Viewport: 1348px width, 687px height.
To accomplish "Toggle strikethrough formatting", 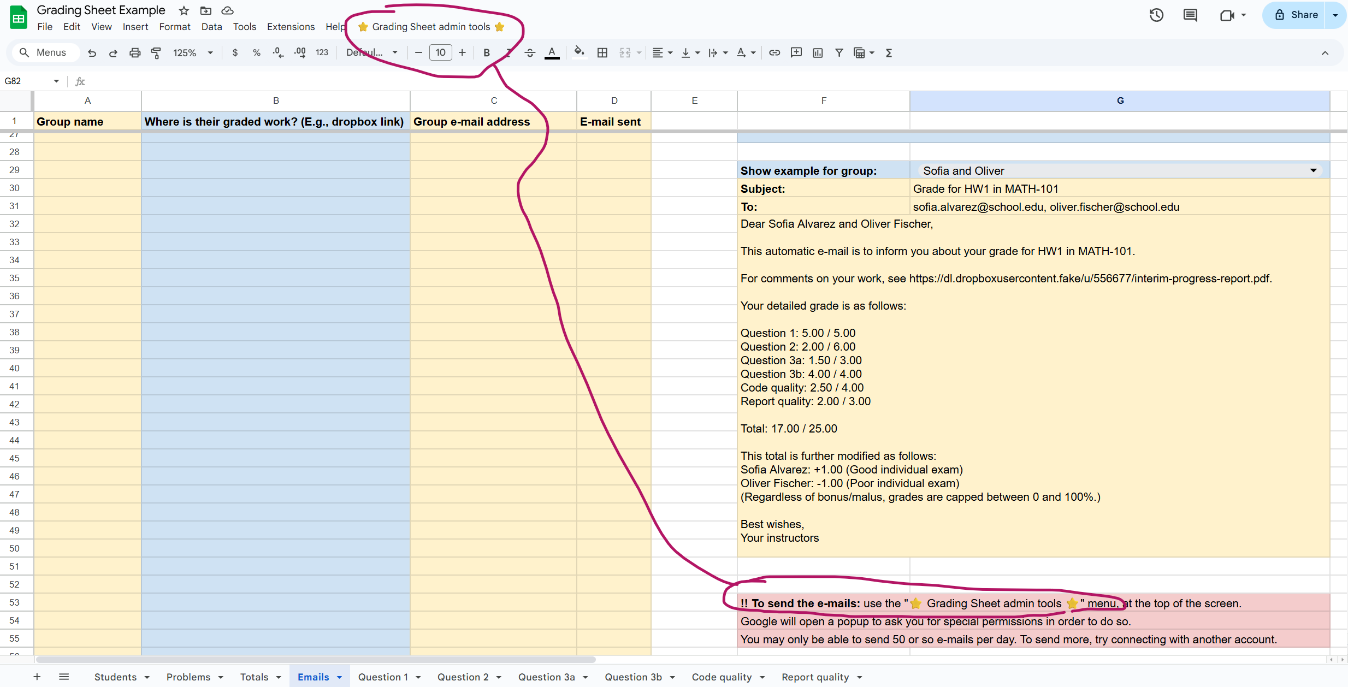I will (530, 53).
